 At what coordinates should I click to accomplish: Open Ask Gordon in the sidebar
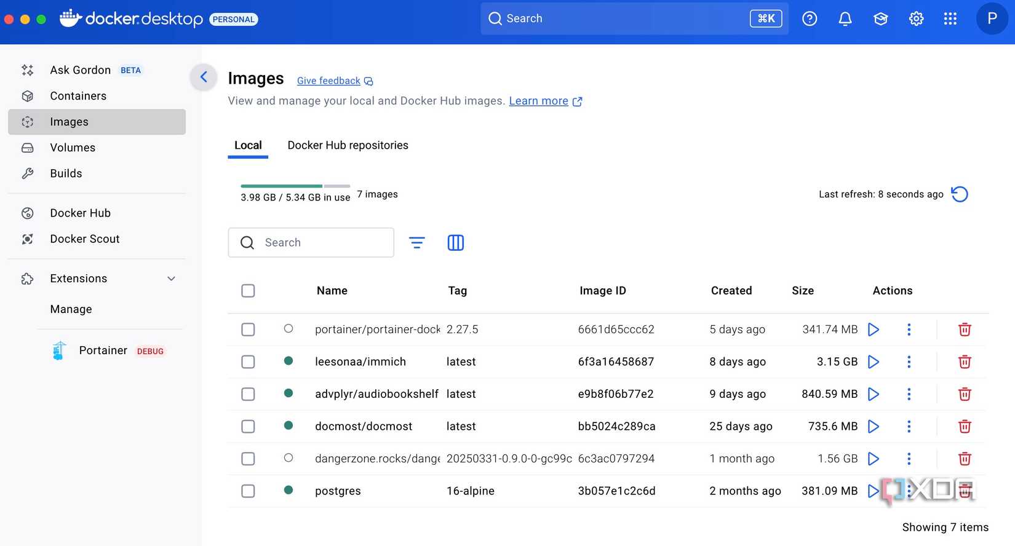(97, 70)
